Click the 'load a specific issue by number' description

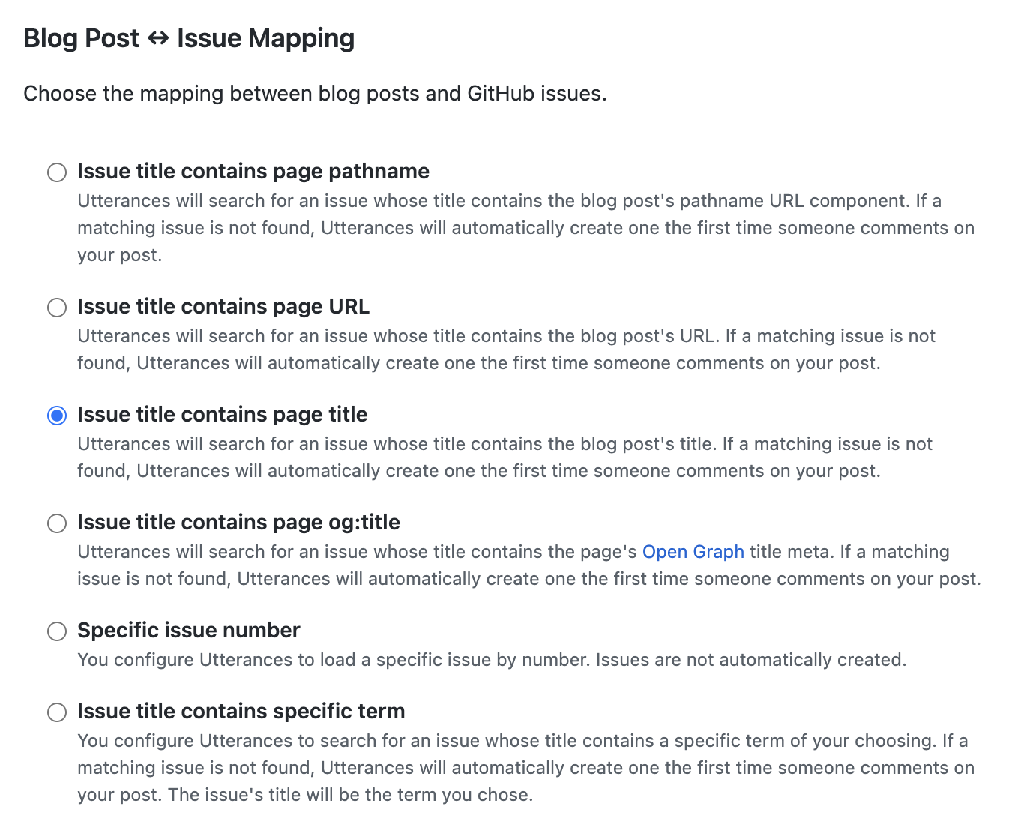point(492,660)
